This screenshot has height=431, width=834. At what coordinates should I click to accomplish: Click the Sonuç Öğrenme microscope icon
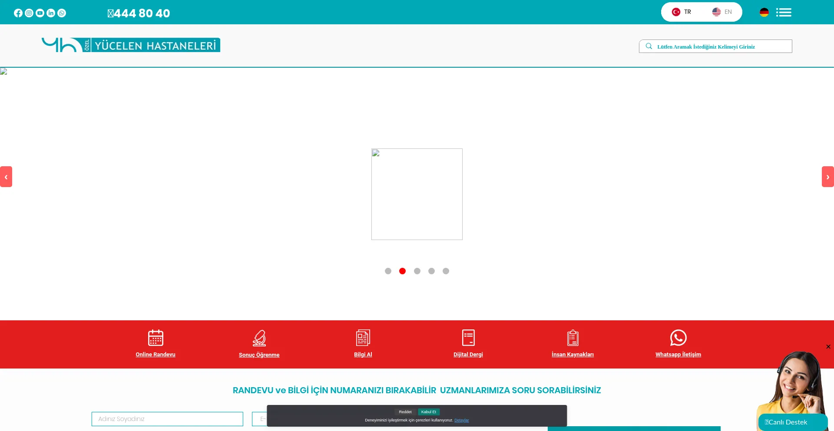pyautogui.click(x=259, y=338)
